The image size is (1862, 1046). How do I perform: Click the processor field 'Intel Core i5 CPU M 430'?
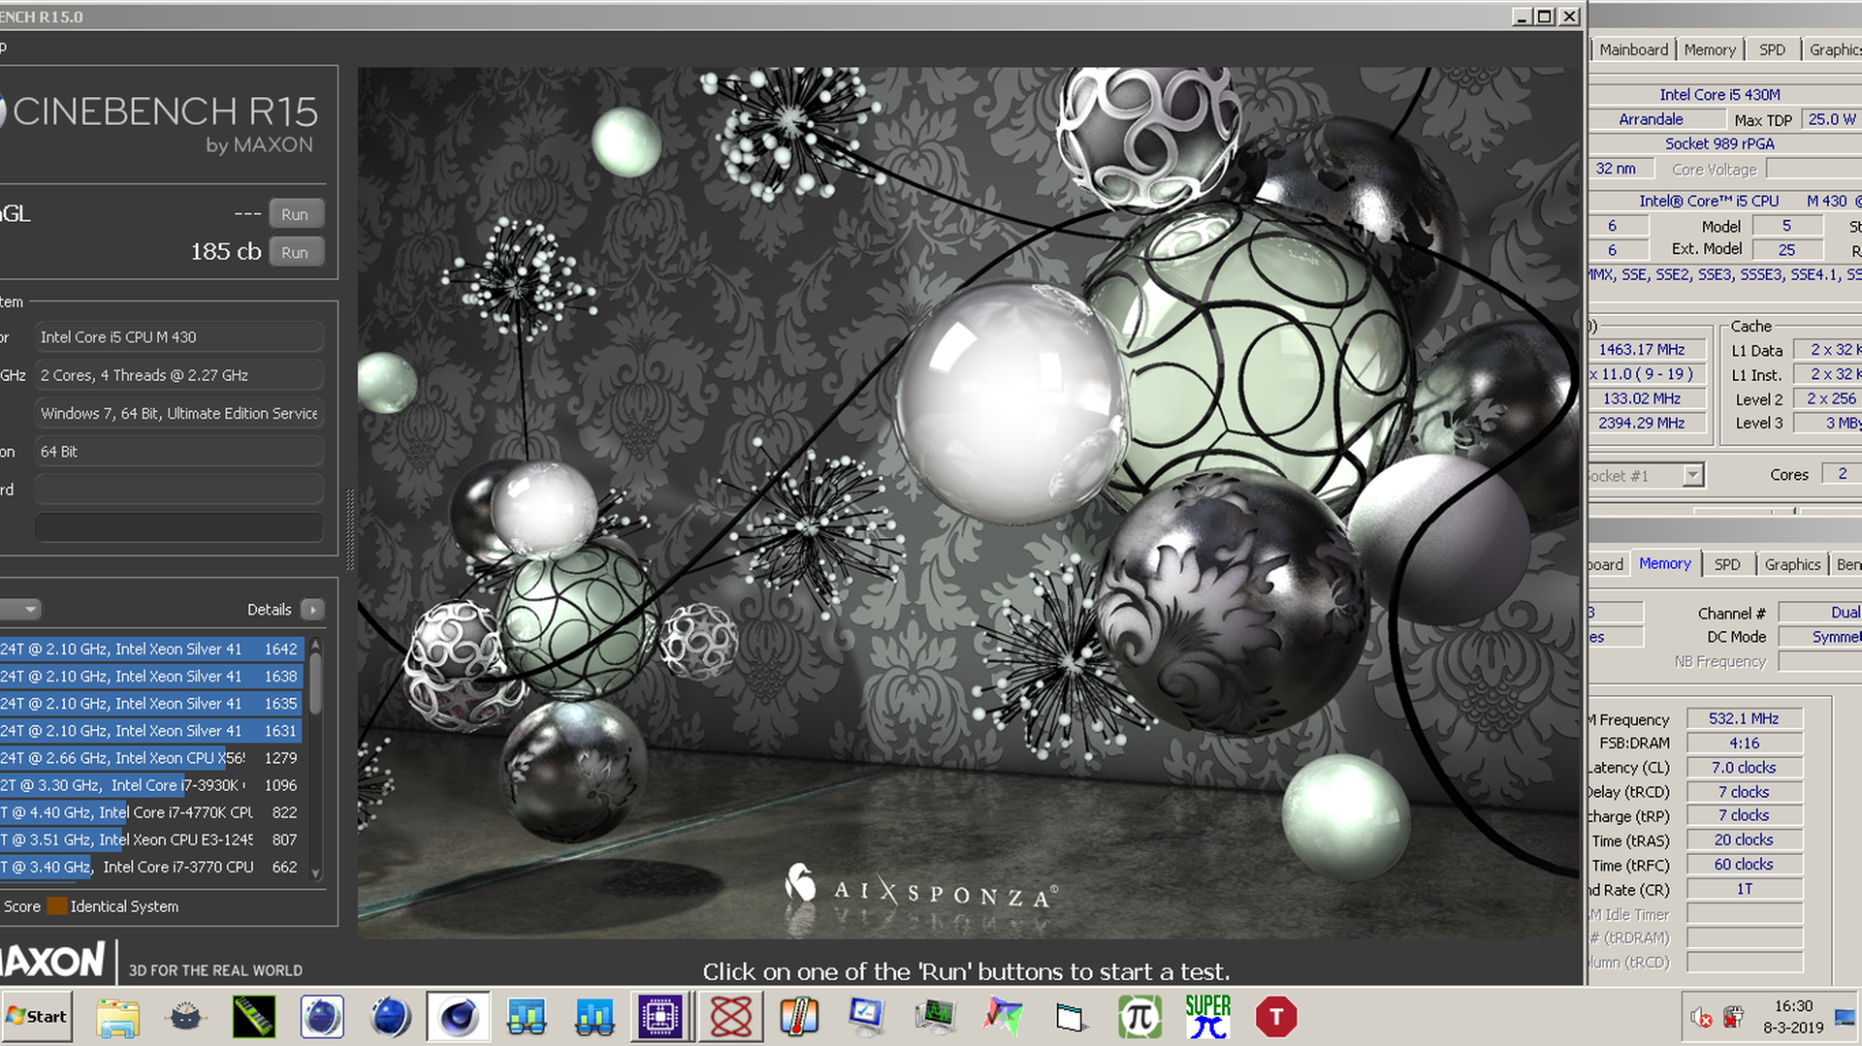point(178,337)
